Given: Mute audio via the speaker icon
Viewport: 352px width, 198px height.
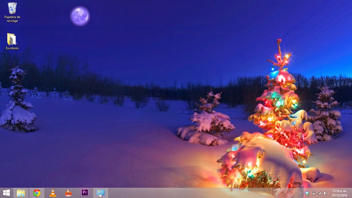Looking at the screenshot, I should [325, 193].
